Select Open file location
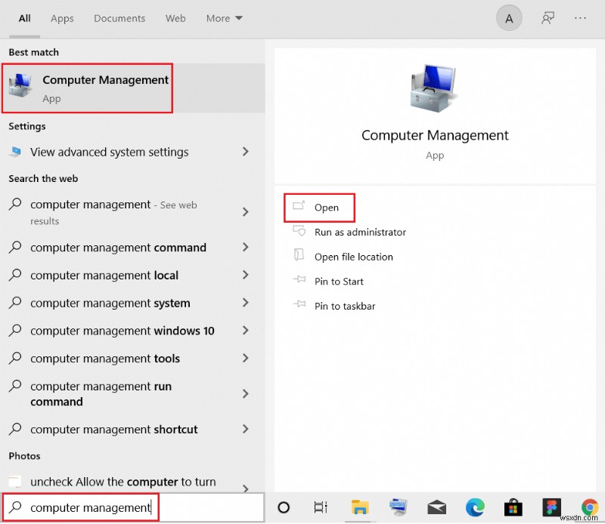 point(354,257)
